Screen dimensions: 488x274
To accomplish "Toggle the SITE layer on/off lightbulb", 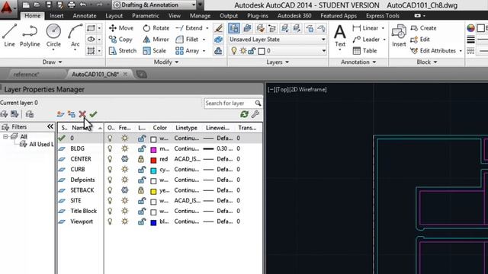I will pyautogui.click(x=110, y=201).
